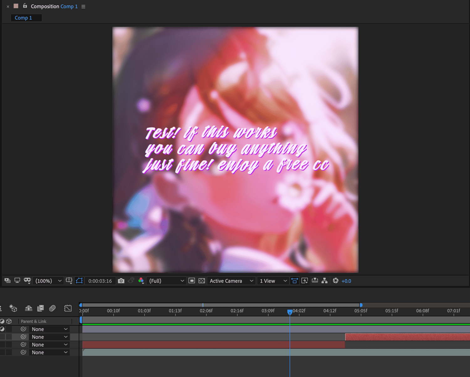This screenshot has height=377, width=470.
Task: Toggle 3D switch on second layer row
Action: (9, 337)
